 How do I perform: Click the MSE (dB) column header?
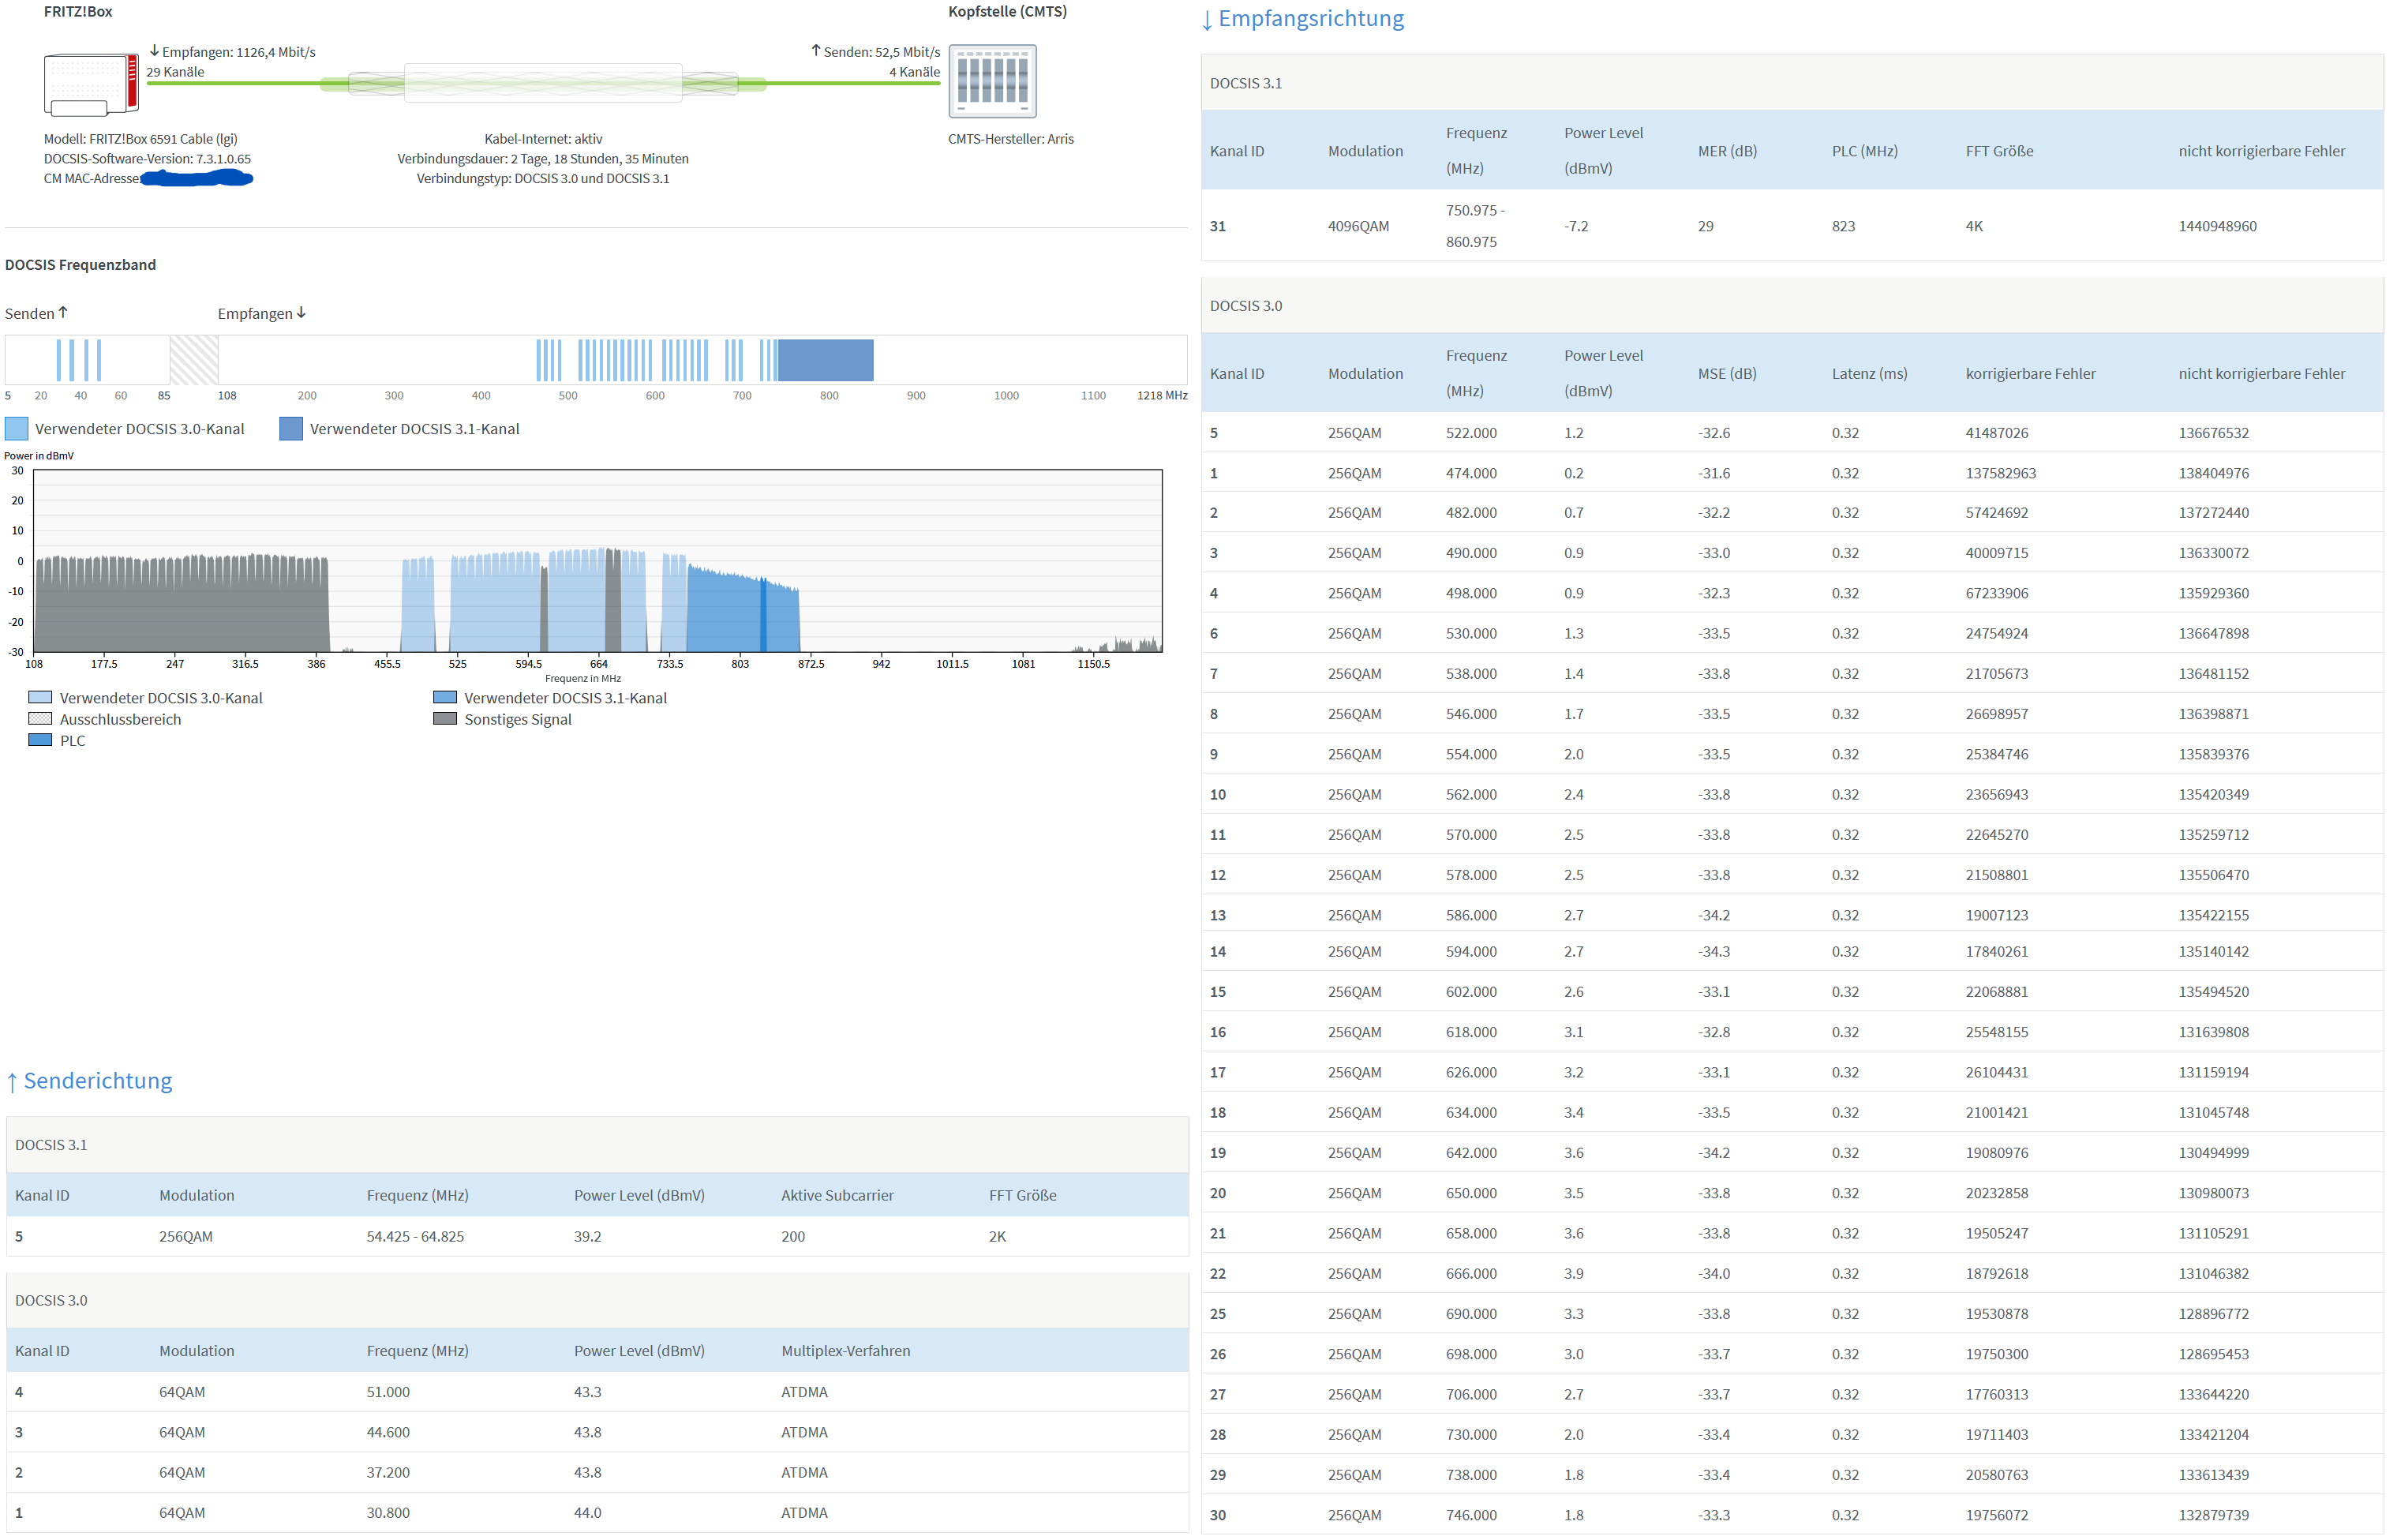(x=1726, y=374)
